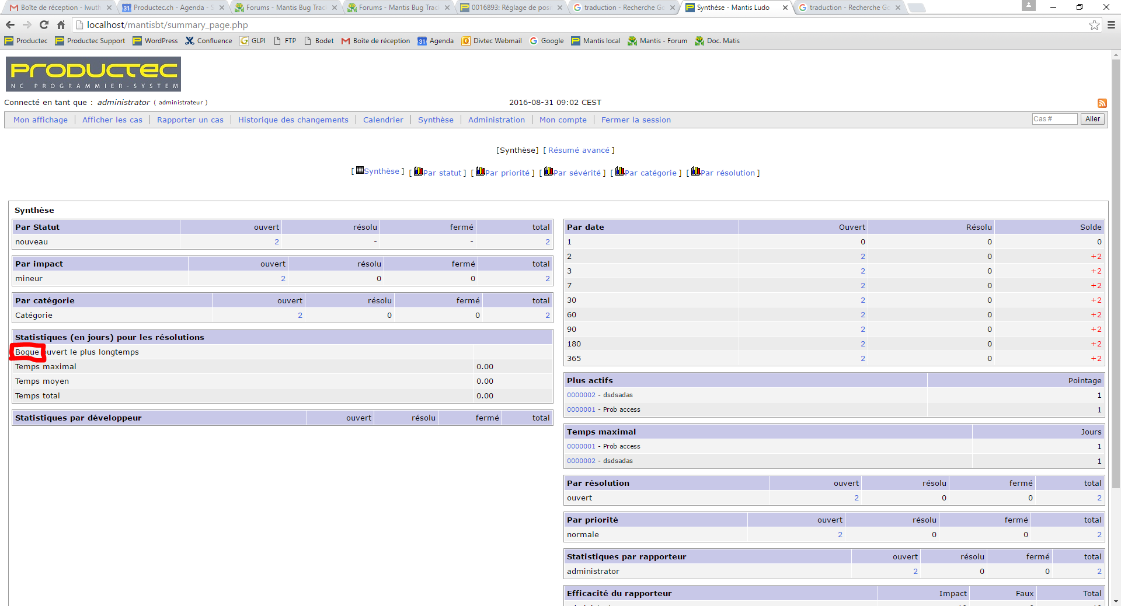Click the Par catégorie chart icon
This screenshot has width=1121, height=606.
click(x=619, y=171)
